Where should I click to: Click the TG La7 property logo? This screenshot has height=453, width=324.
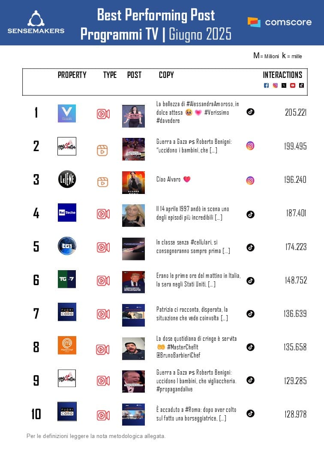tap(67, 279)
